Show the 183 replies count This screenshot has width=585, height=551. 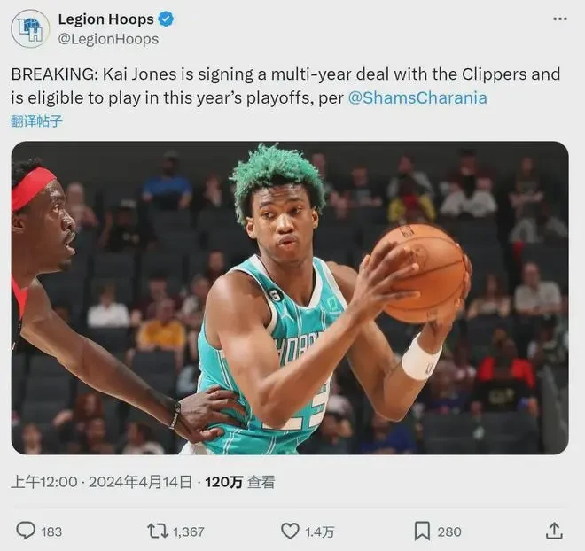coord(51,532)
